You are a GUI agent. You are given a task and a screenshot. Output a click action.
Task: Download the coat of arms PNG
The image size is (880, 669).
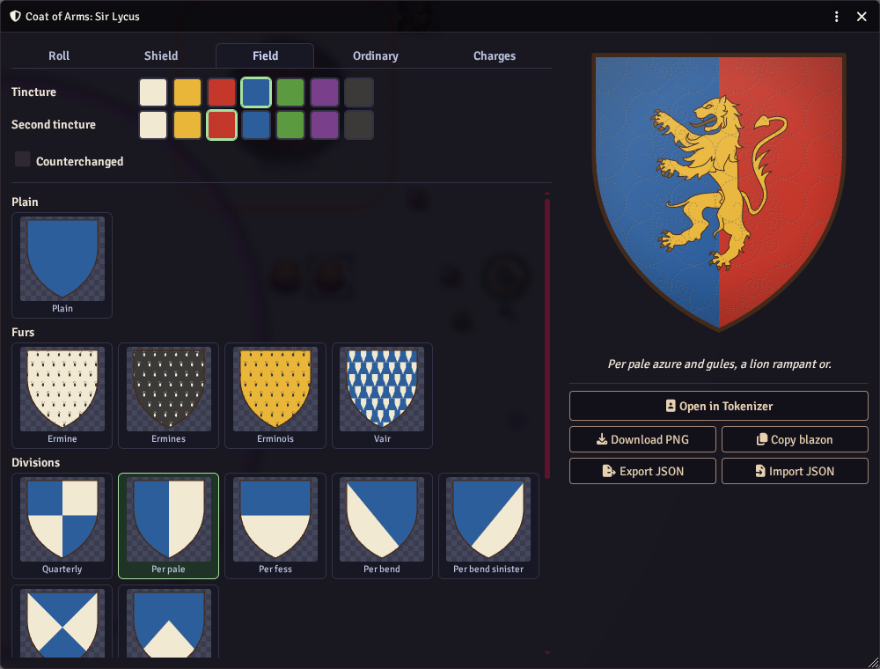click(642, 439)
